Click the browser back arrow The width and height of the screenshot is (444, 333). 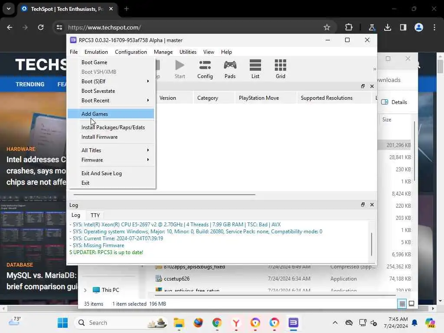coord(10,27)
